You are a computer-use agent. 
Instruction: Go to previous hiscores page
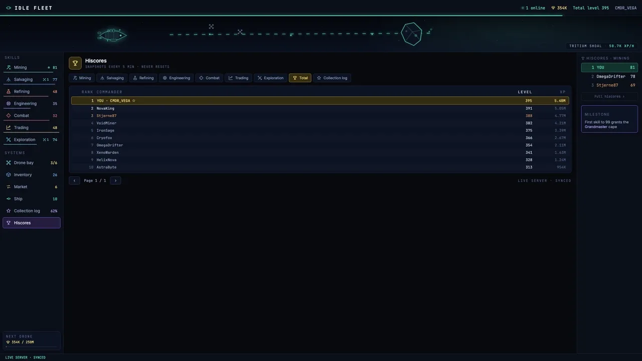[x=74, y=180]
